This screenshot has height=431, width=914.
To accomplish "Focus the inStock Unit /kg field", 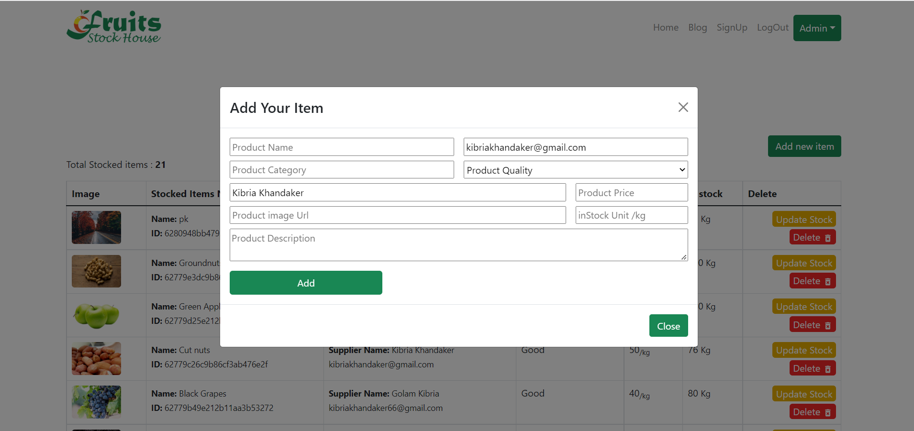I will (x=632, y=215).
